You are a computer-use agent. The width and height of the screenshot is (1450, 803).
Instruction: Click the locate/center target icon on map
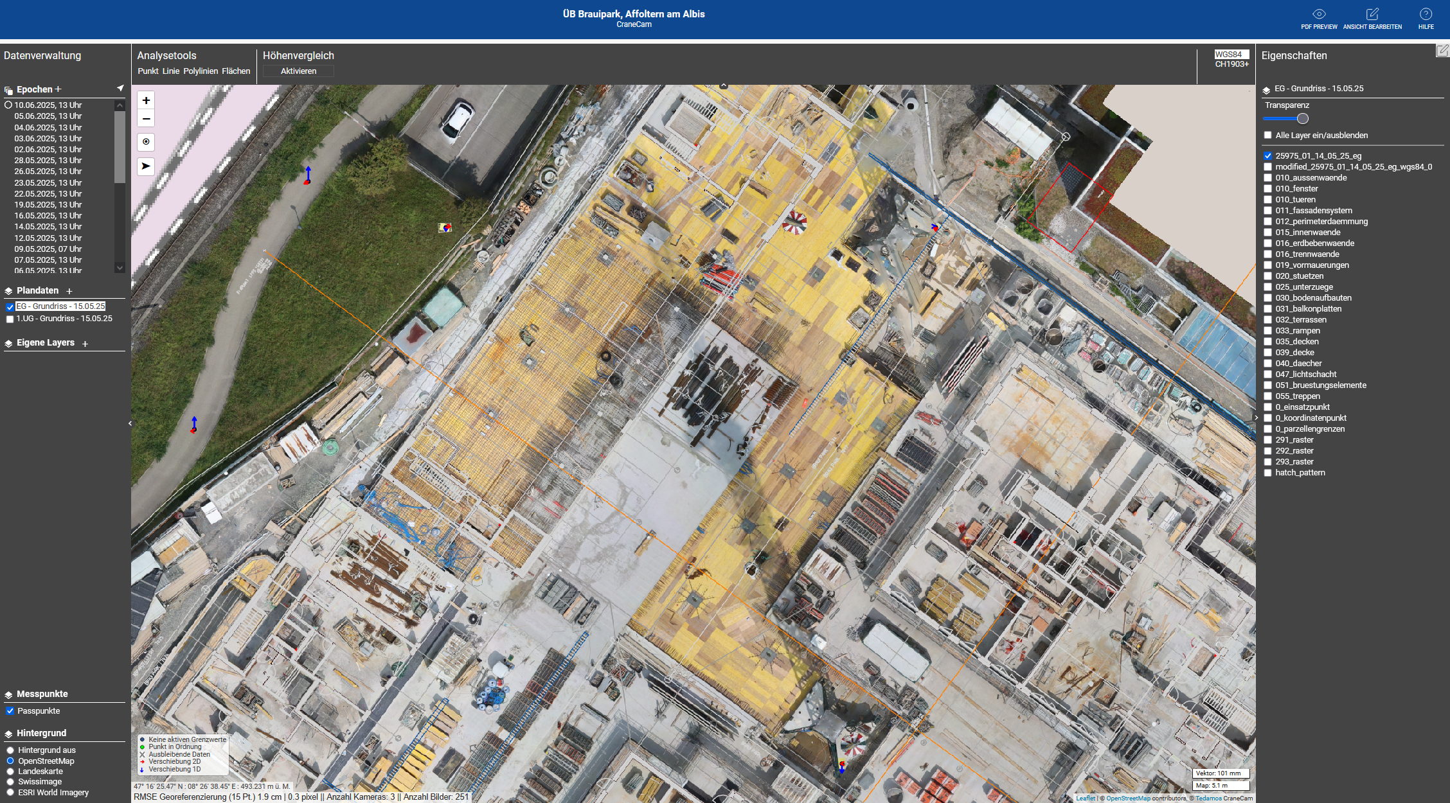click(x=146, y=142)
